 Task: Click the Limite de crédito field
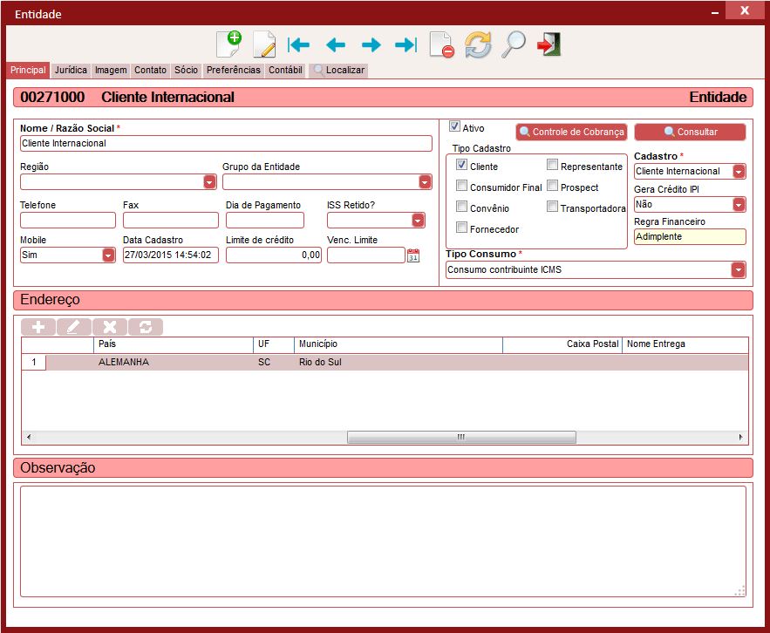[274, 255]
